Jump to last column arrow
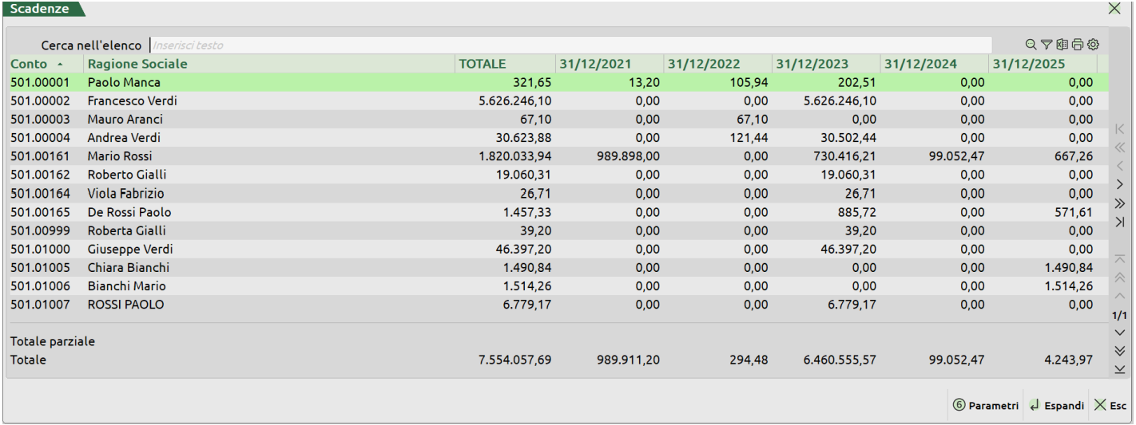 tap(1119, 222)
